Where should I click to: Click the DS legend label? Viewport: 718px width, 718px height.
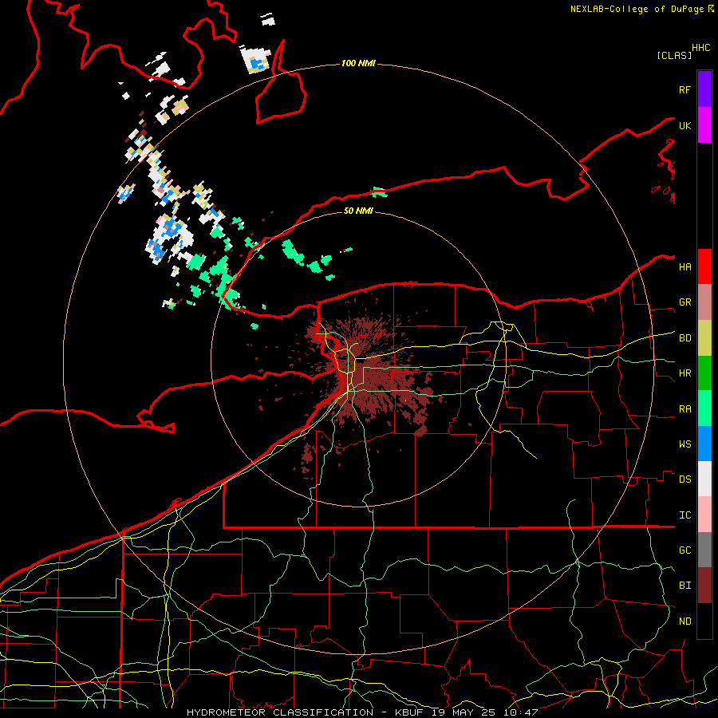tap(685, 479)
